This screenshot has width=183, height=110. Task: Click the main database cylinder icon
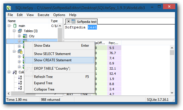click(x=15, y=26)
